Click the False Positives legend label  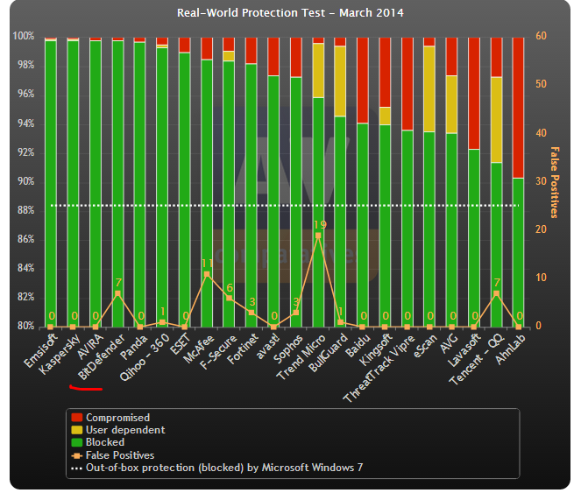click(x=120, y=455)
